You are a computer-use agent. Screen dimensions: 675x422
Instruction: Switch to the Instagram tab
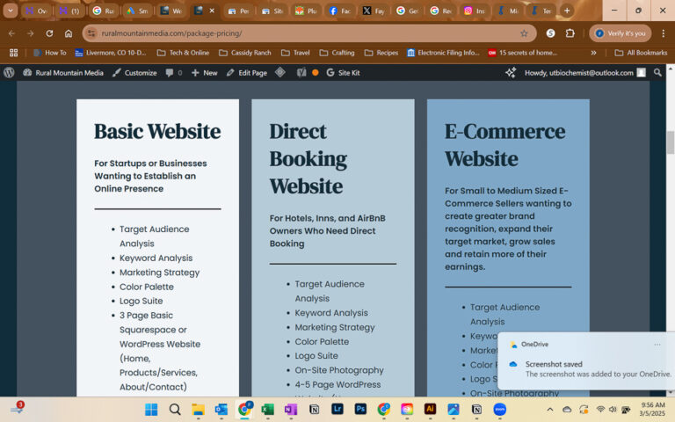click(475, 11)
